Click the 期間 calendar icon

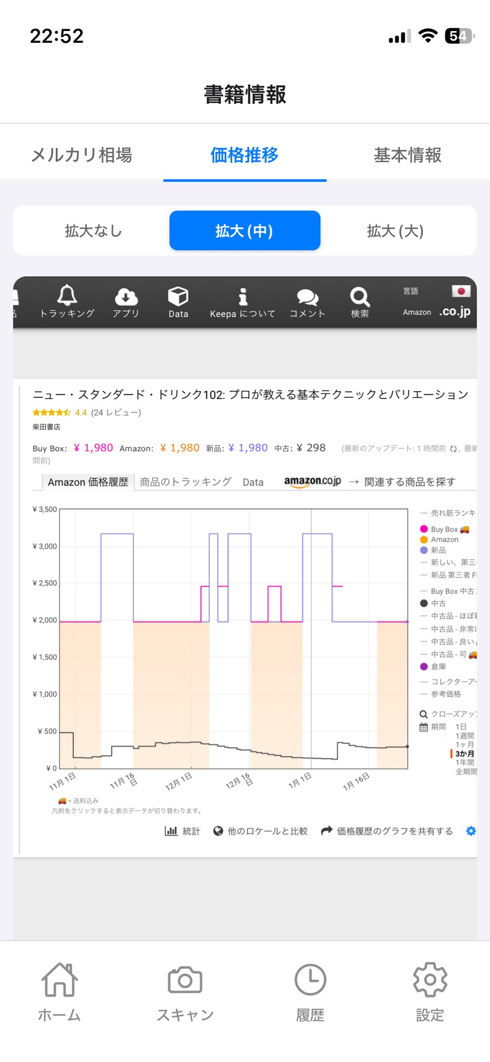click(x=423, y=727)
